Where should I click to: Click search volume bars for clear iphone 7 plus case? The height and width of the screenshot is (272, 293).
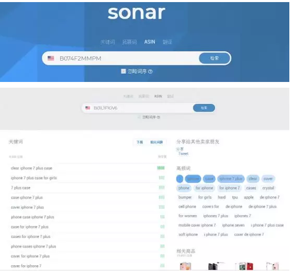161,168
